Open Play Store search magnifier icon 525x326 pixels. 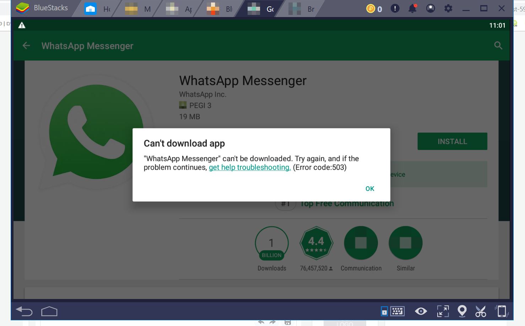pos(498,46)
